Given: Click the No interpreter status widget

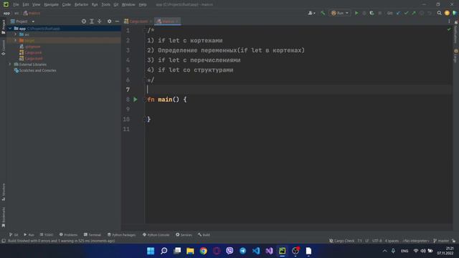Looking at the screenshot, I should tap(416, 241).
